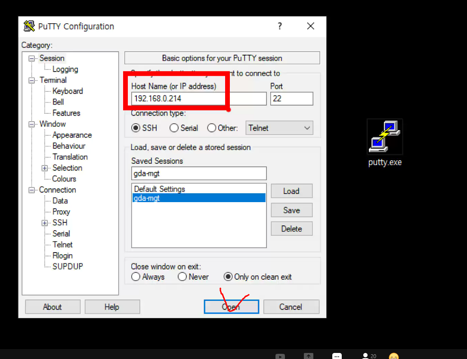Click the Cancel button
The height and width of the screenshot is (359, 467).
[x=291, y=307]
